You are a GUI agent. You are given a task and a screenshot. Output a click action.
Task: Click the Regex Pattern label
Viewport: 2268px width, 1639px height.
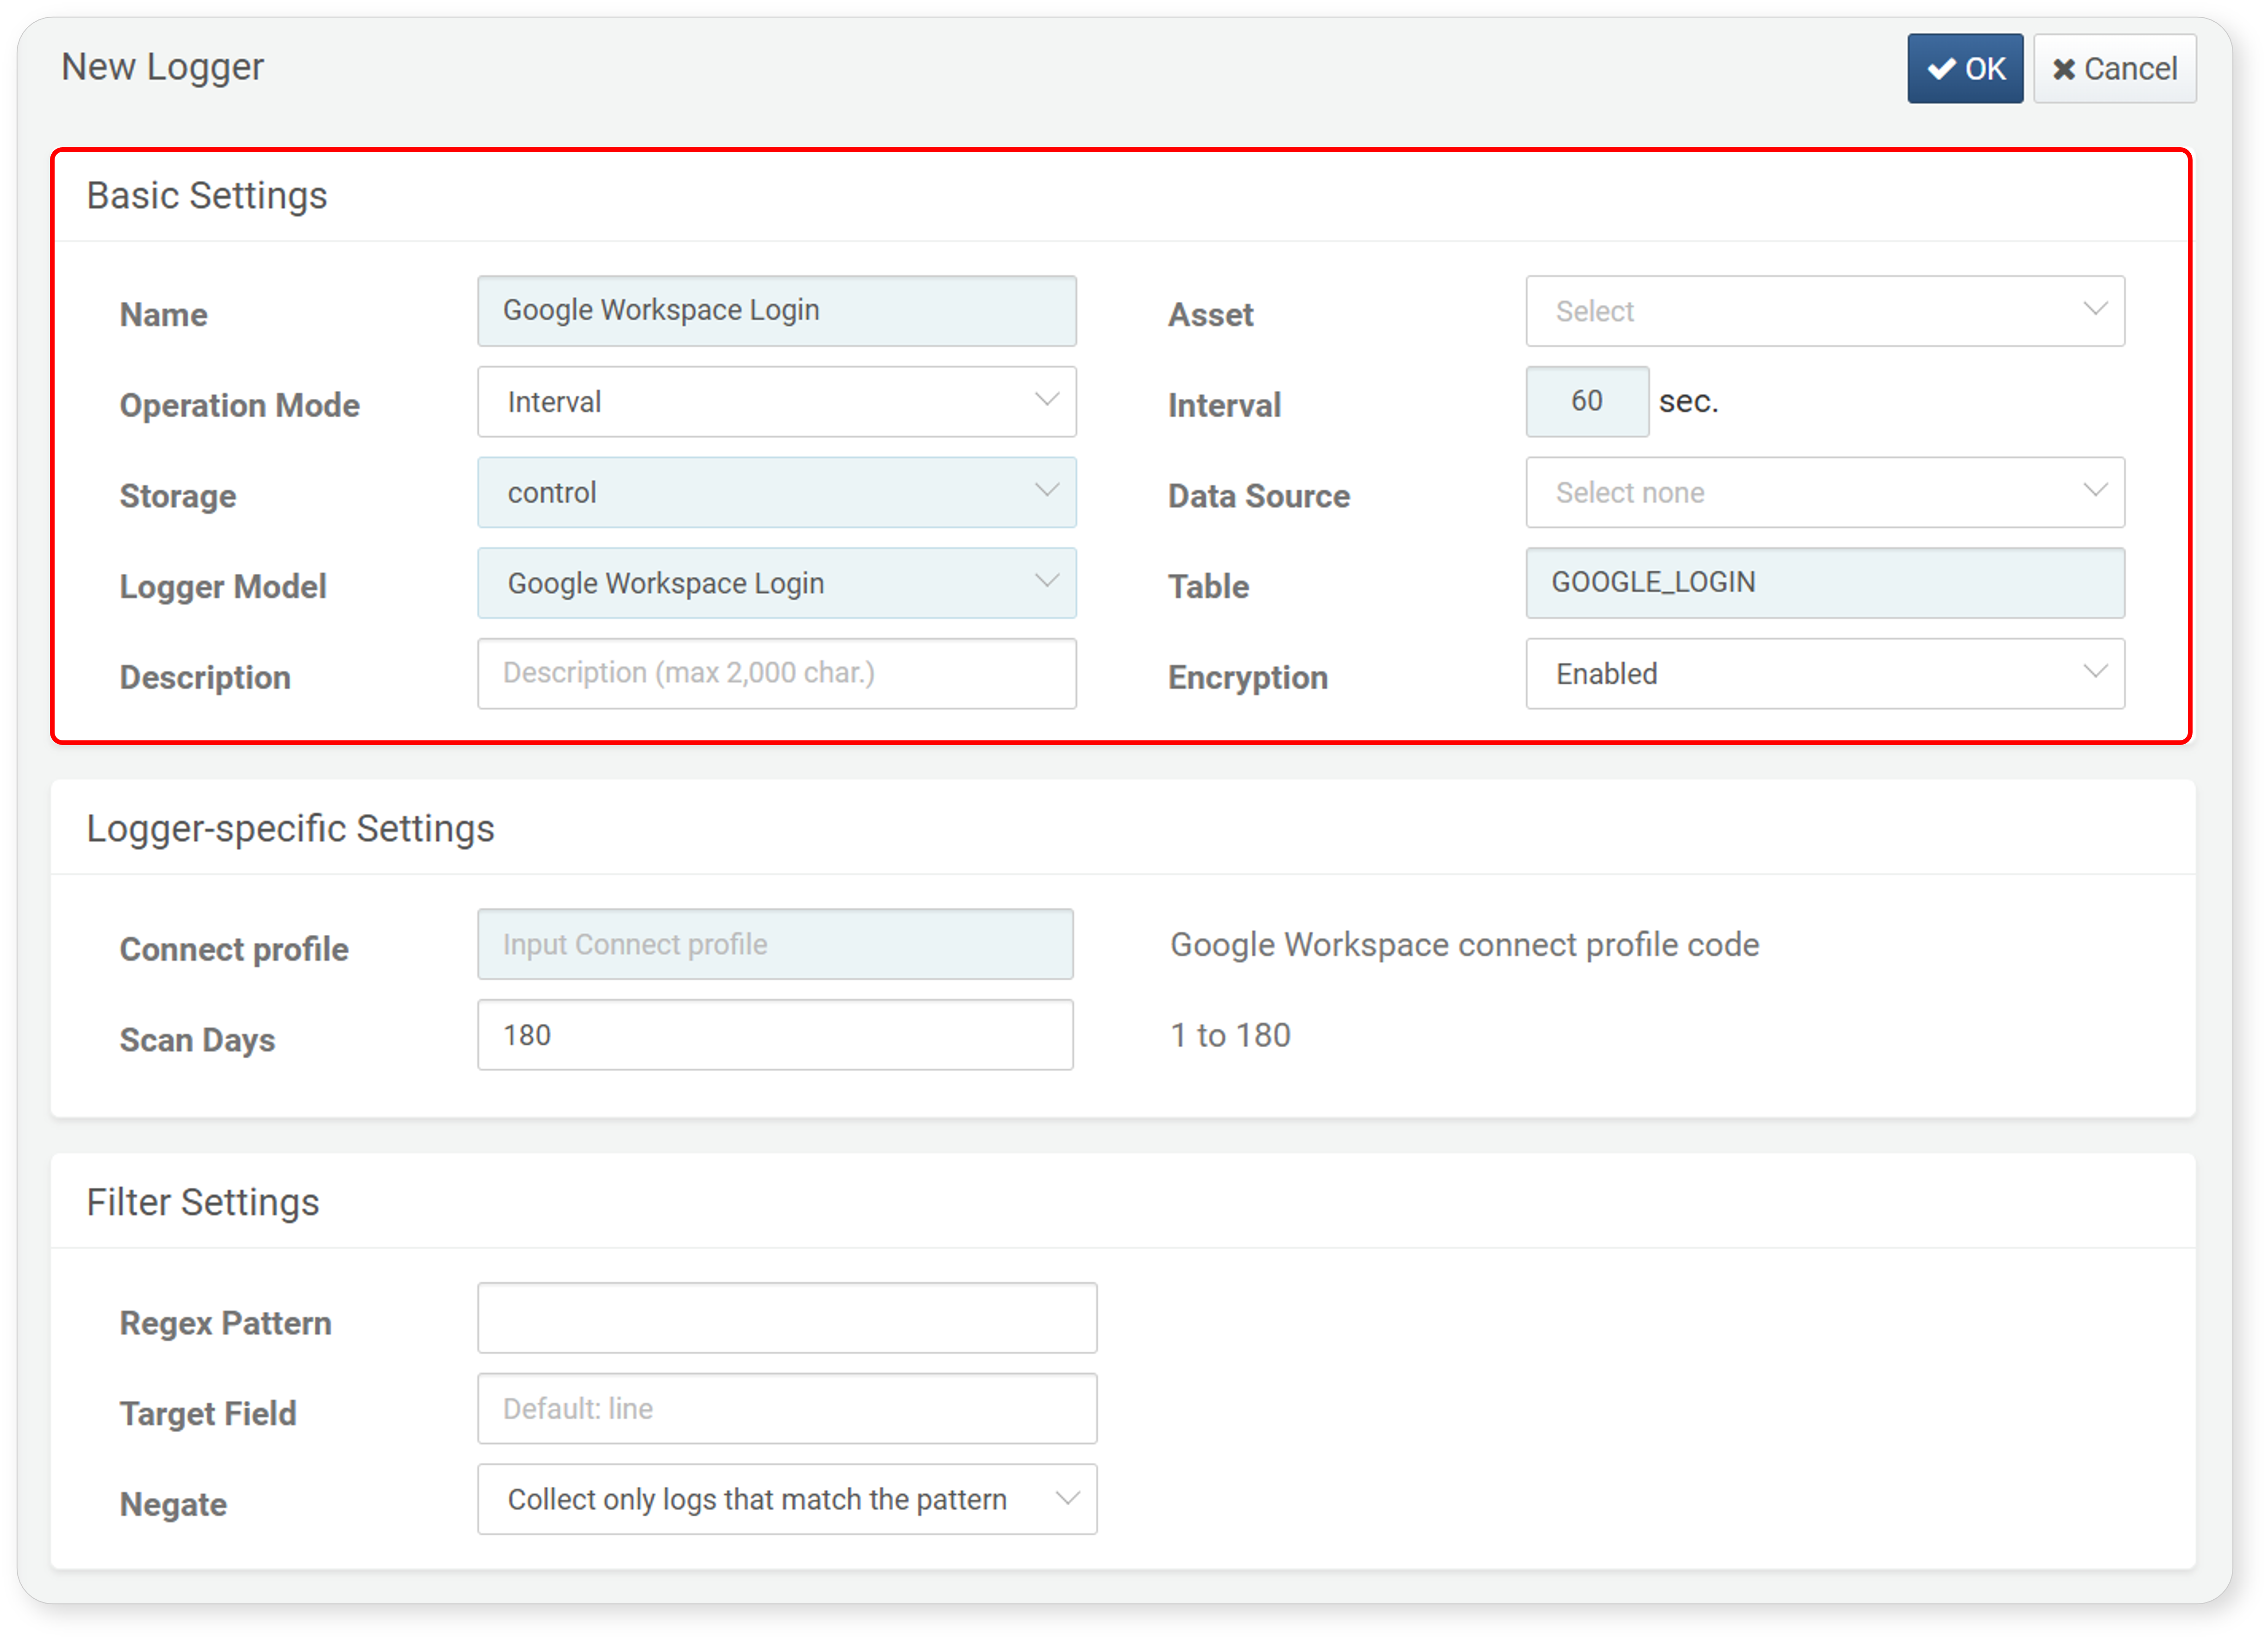(226, 1323)
